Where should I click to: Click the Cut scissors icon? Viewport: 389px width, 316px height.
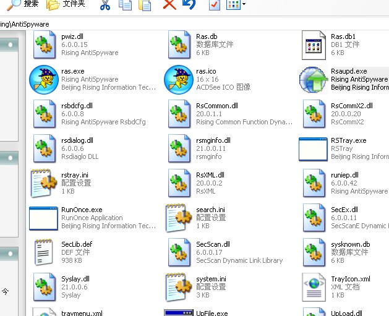coord(105,5)
